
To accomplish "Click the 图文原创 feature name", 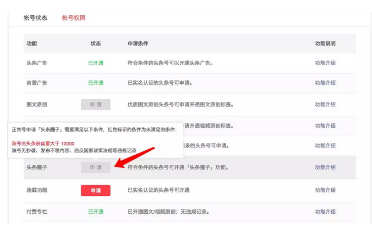I will [x=37, y=104].
